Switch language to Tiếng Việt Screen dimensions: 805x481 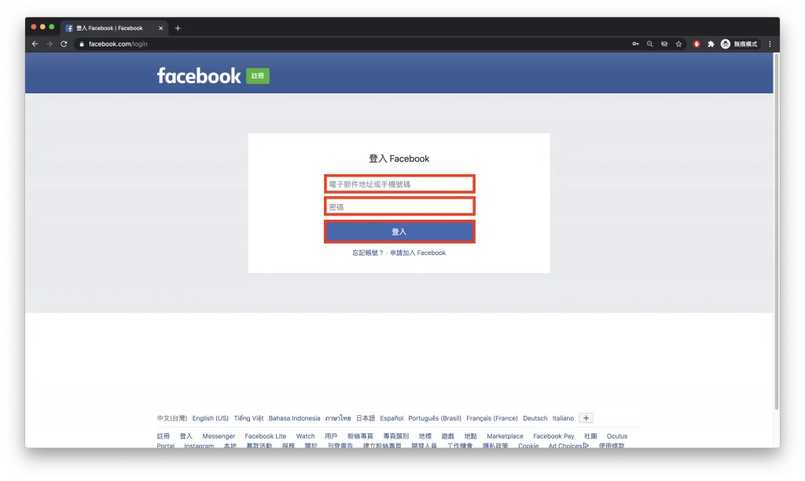pyautogui.click(x=248, y=418)
